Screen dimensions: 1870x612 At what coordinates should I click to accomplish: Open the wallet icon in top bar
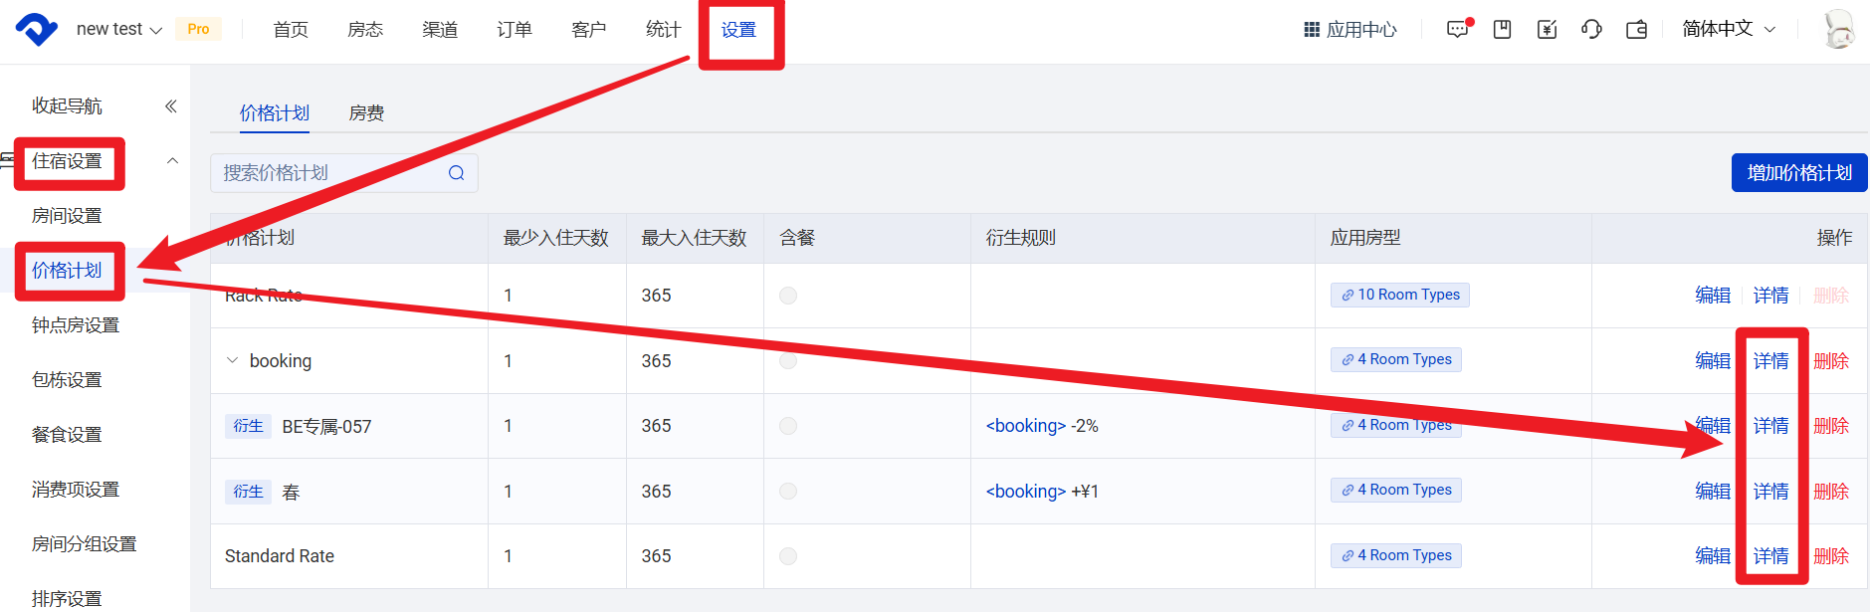point(1636,30)
